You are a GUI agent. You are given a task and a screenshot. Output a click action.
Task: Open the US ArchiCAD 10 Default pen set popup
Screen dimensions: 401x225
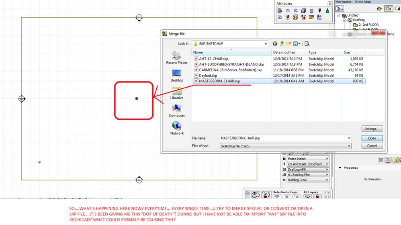(308, 164)
